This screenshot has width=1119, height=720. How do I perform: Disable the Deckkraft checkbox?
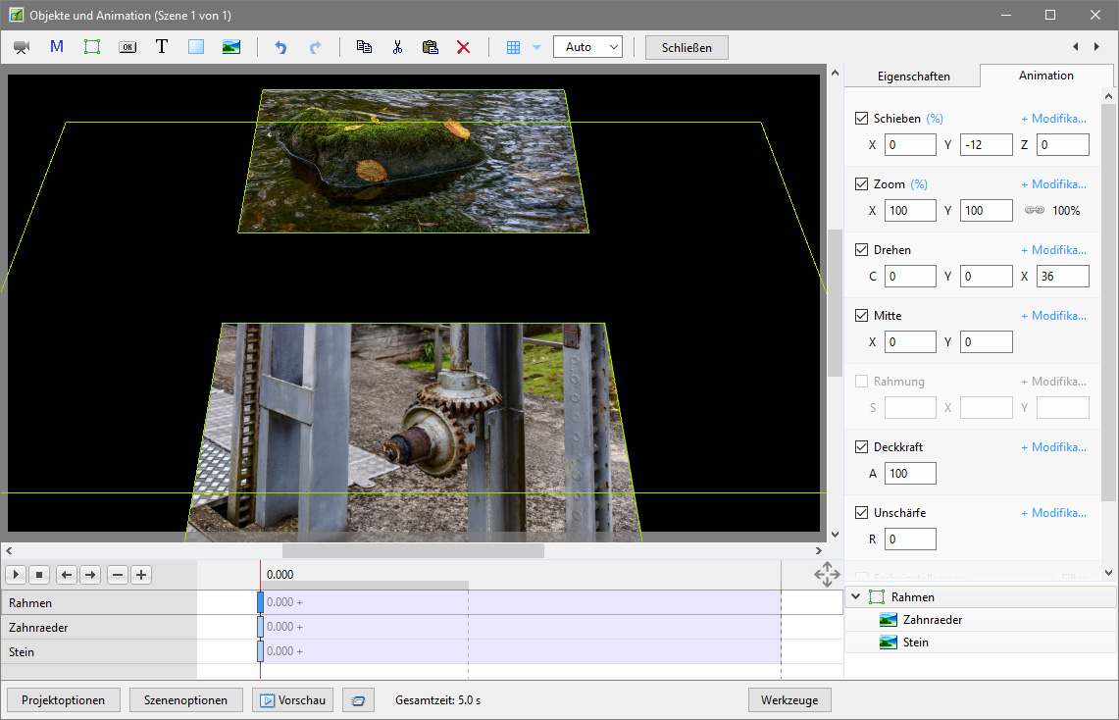point(862,447)
